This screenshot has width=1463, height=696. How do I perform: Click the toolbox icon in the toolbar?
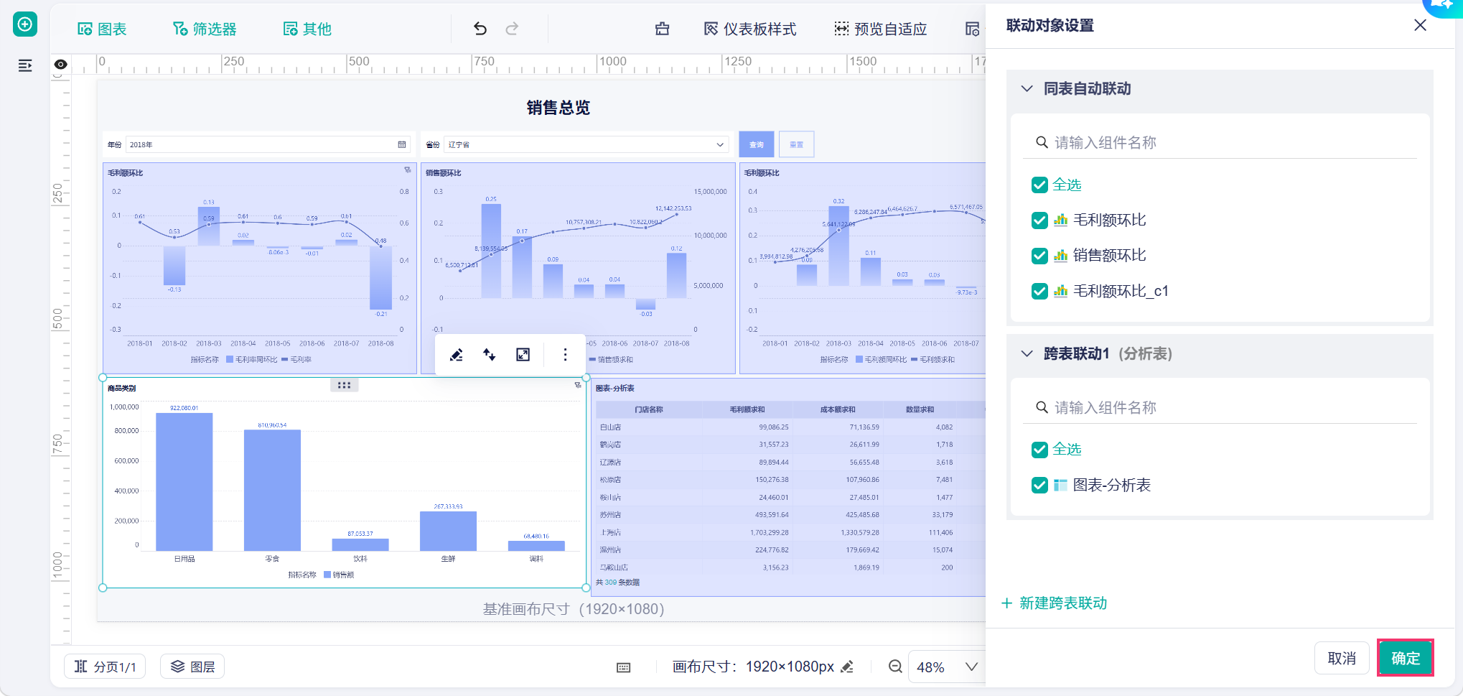(662, 29)
